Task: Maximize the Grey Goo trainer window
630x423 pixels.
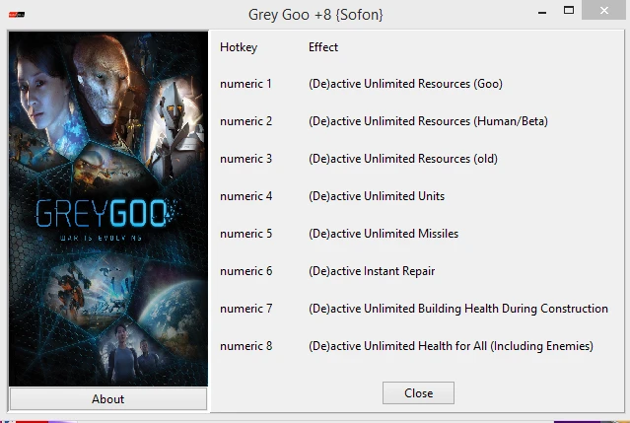Action: click(569, 10)
